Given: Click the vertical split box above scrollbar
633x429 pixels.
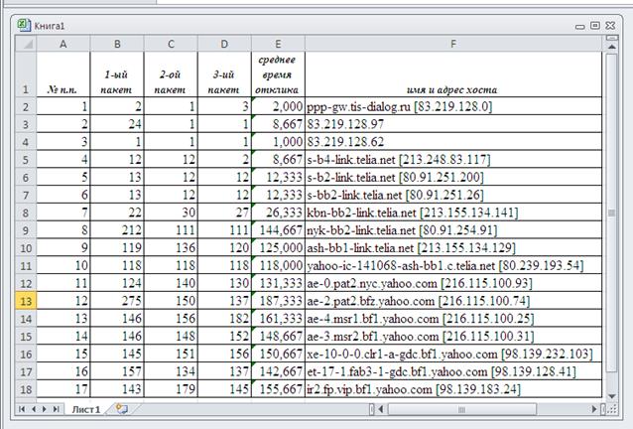Looking at the screenshot, I should (x=611, y=38).
